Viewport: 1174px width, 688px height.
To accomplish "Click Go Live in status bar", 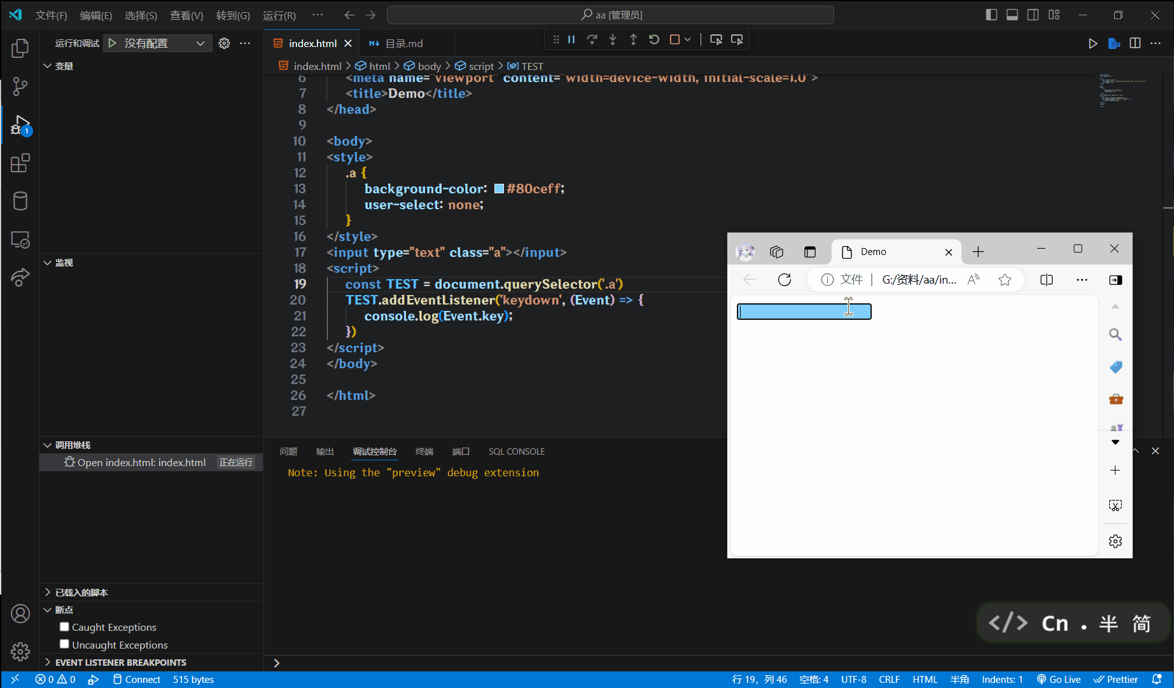I will tap(1059, 679).
